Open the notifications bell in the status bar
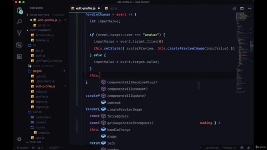 (249, 147)
